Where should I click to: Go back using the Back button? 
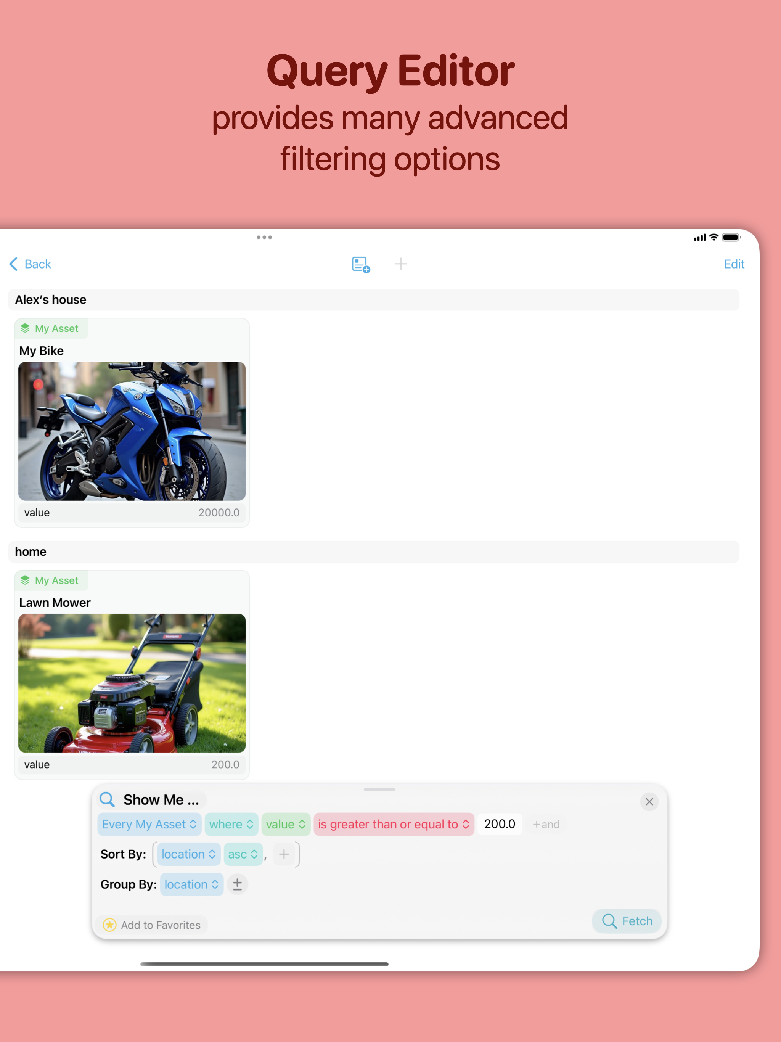[x=30, y=264]
